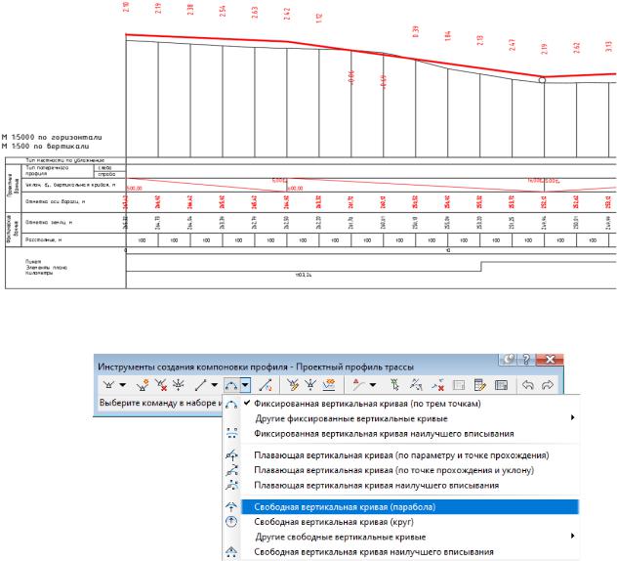This screenshot has height=561, width=617.
Task: Click the Insert PVIs tabular tool
Action: [x=292, y=385]
